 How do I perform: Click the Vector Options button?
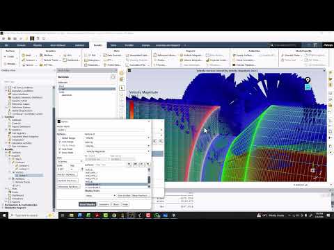[67, 174]
